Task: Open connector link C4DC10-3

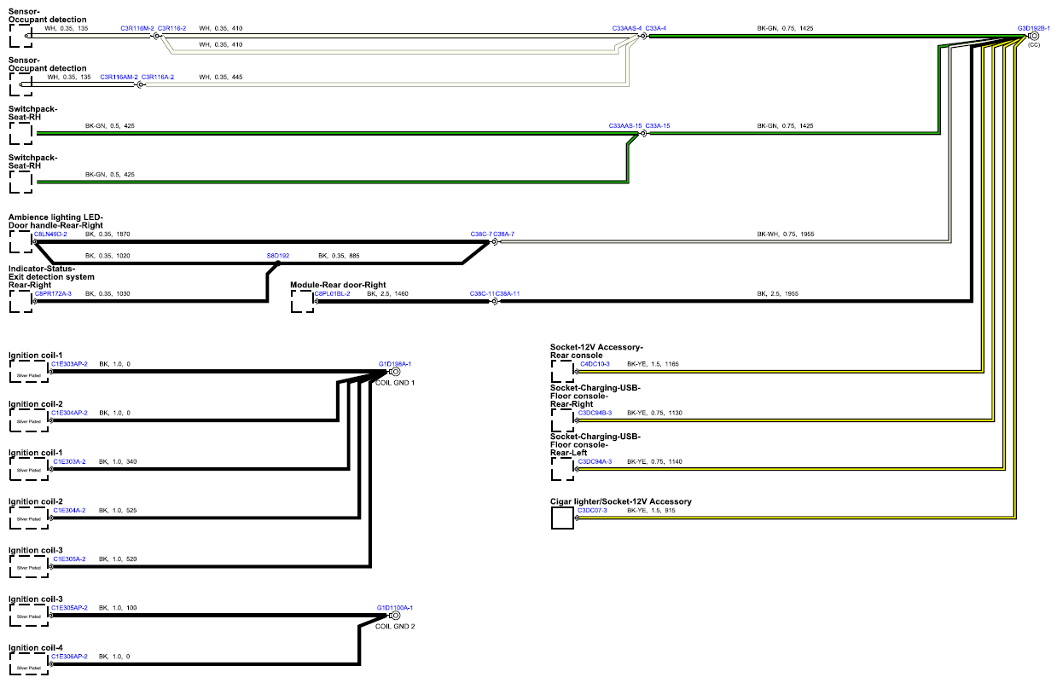Action: pyautogui.click(x=595, y=364)
